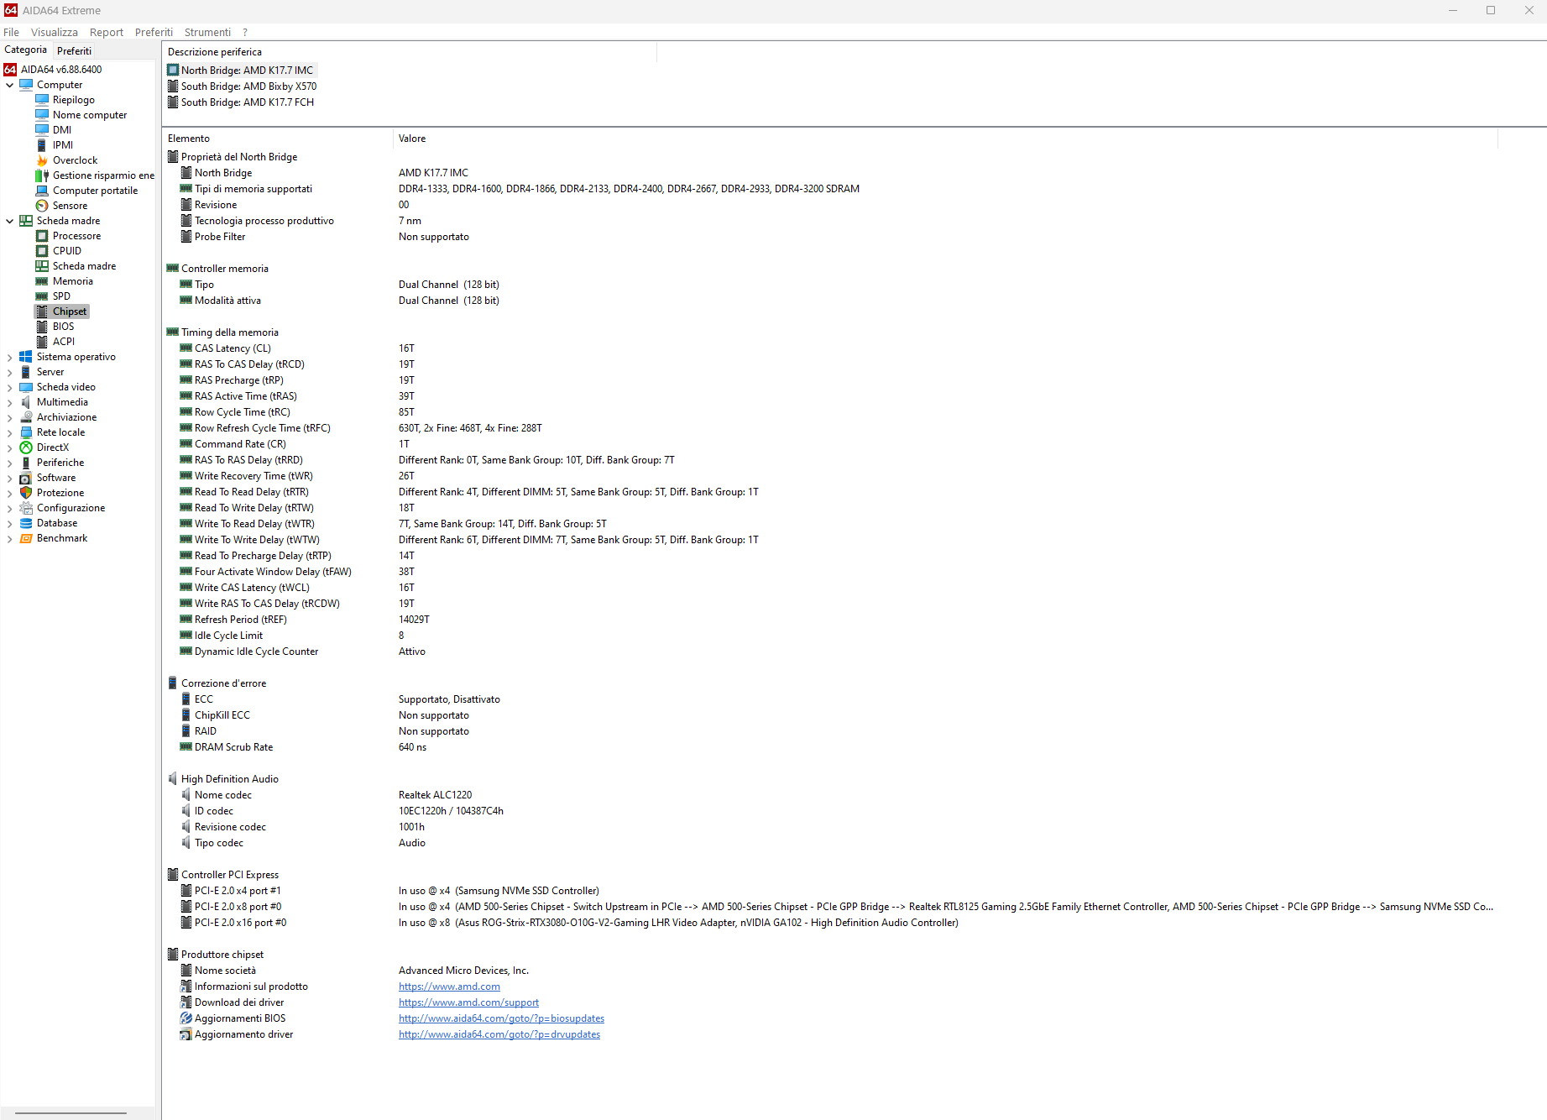The width and height of the screenshot is (1547, 1120).
Task: Expand the Archiviazione tree node
Action: pos(10,417)
